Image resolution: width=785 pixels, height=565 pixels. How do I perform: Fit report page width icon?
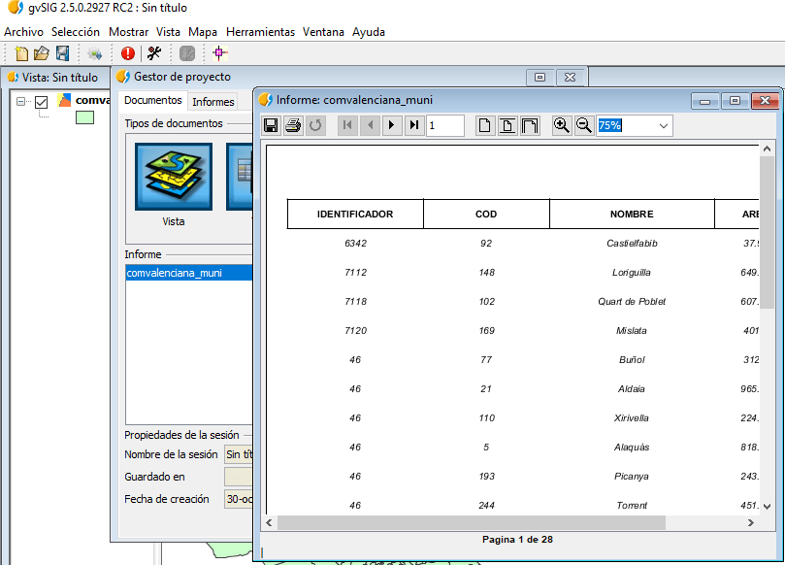click(x=530, y=125)
